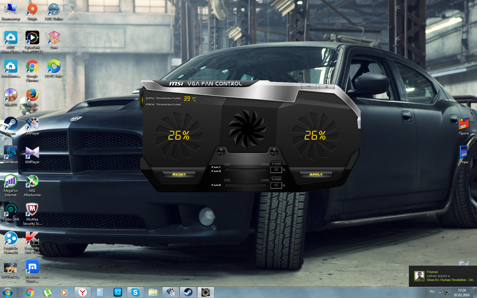Launch Origin from the desktop
Image resolution: width=477 pixels, height=298 pixels.
[x=32, y=12]
